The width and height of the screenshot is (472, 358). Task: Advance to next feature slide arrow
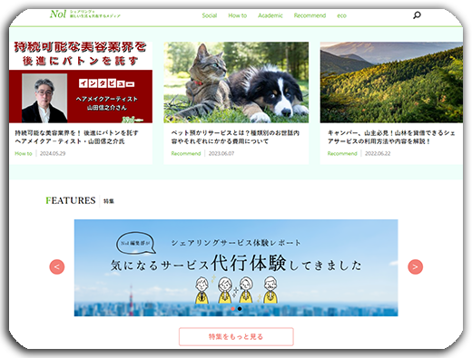(415, 266)
